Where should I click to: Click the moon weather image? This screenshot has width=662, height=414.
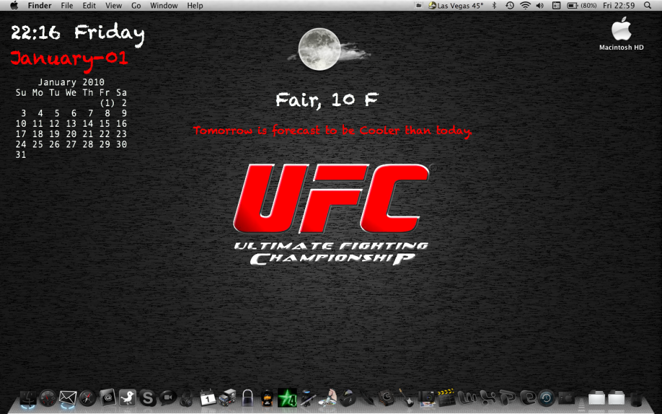click(x=328, y=49)
